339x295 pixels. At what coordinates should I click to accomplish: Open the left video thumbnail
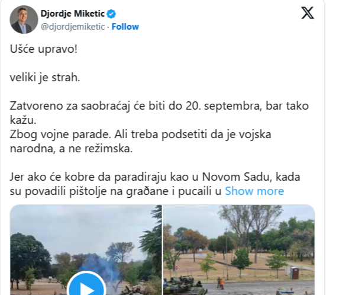tap(86, 250)
